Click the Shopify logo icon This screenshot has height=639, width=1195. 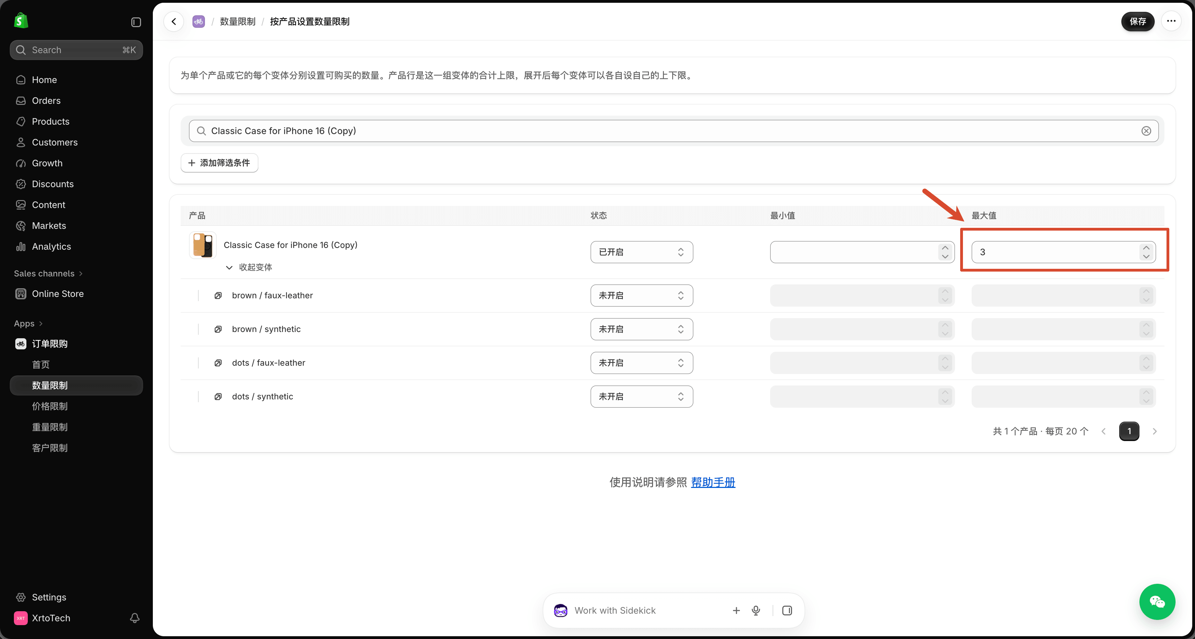21,21
